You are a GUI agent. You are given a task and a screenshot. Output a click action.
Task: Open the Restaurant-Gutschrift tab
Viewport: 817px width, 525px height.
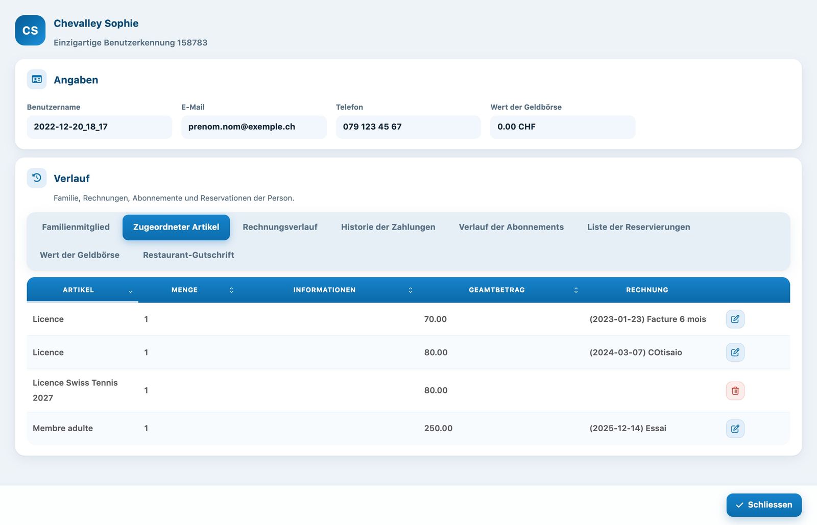tap(188, 255)
